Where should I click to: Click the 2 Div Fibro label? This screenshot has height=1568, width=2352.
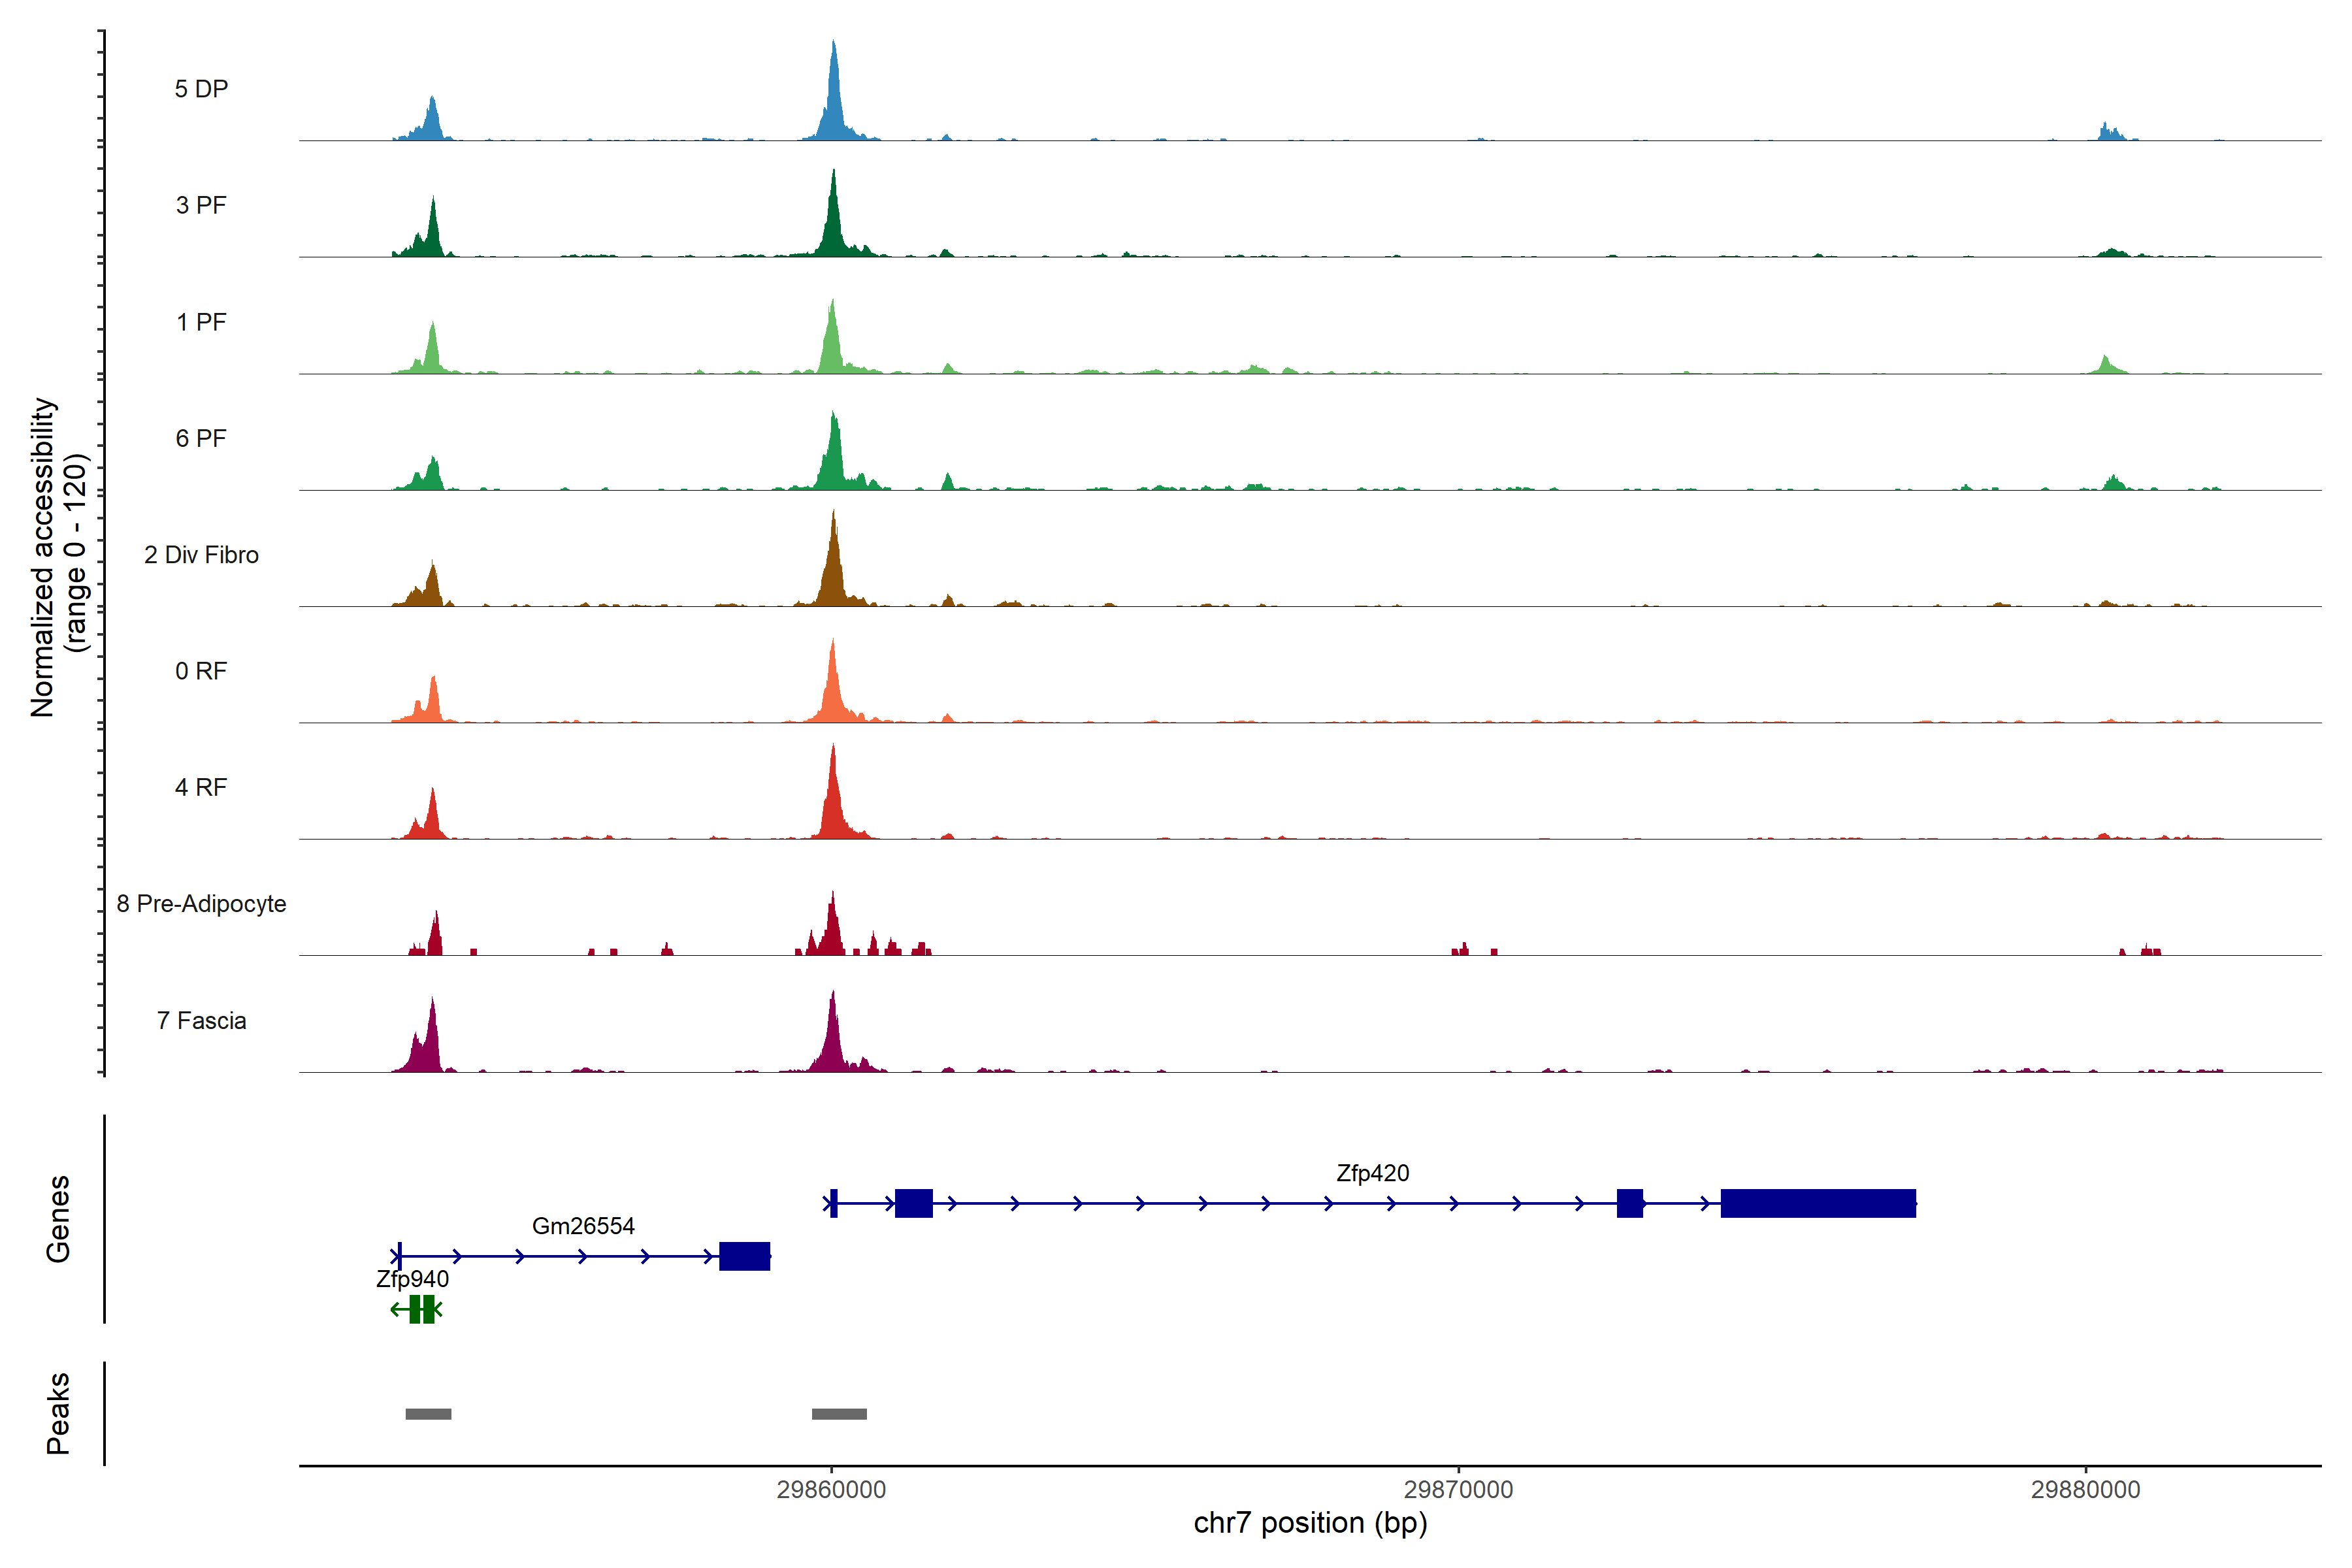(201, 554)
